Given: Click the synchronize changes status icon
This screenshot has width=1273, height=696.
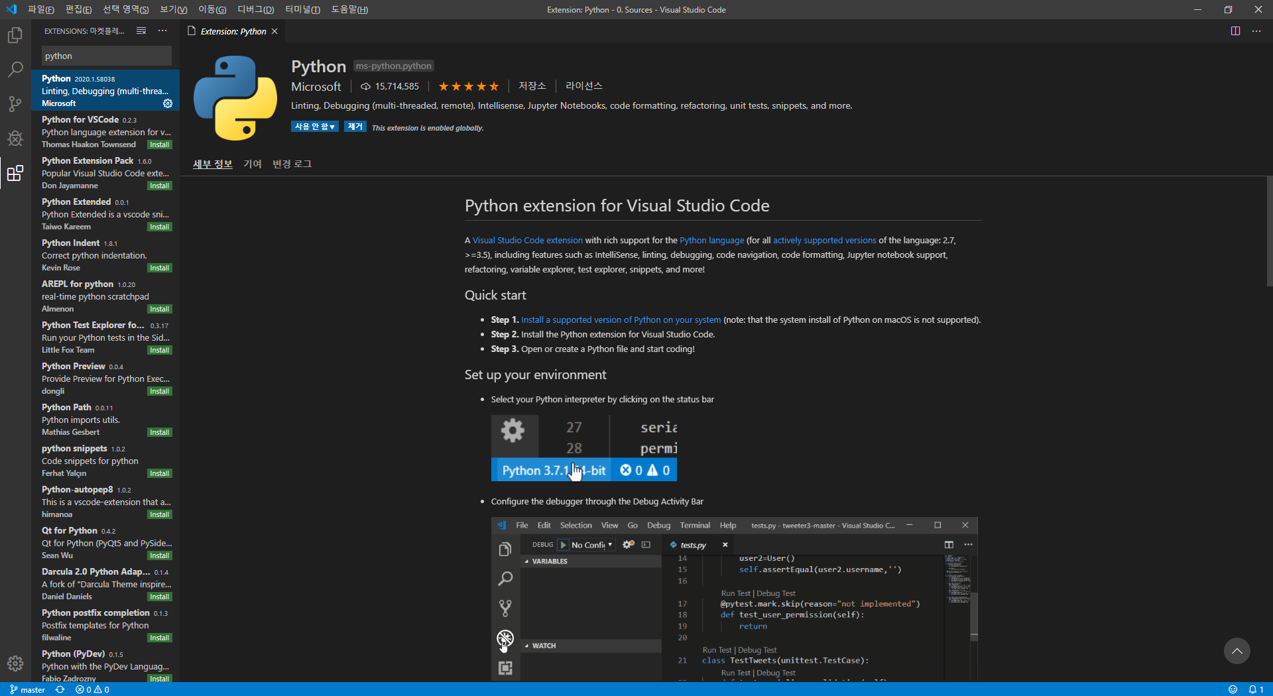Looking at the screenshot, I should coord(60,689).
